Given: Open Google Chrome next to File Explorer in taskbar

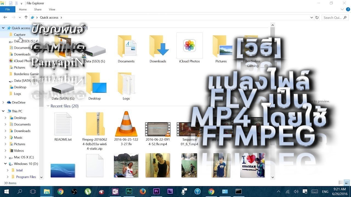Looking at the screenshot, I should pos(61,192).
